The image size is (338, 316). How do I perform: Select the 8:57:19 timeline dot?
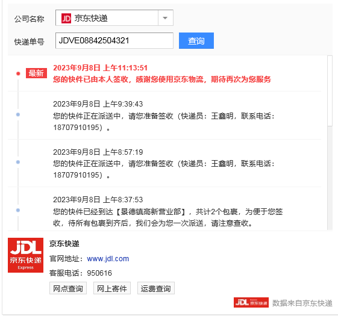point(18,162)
